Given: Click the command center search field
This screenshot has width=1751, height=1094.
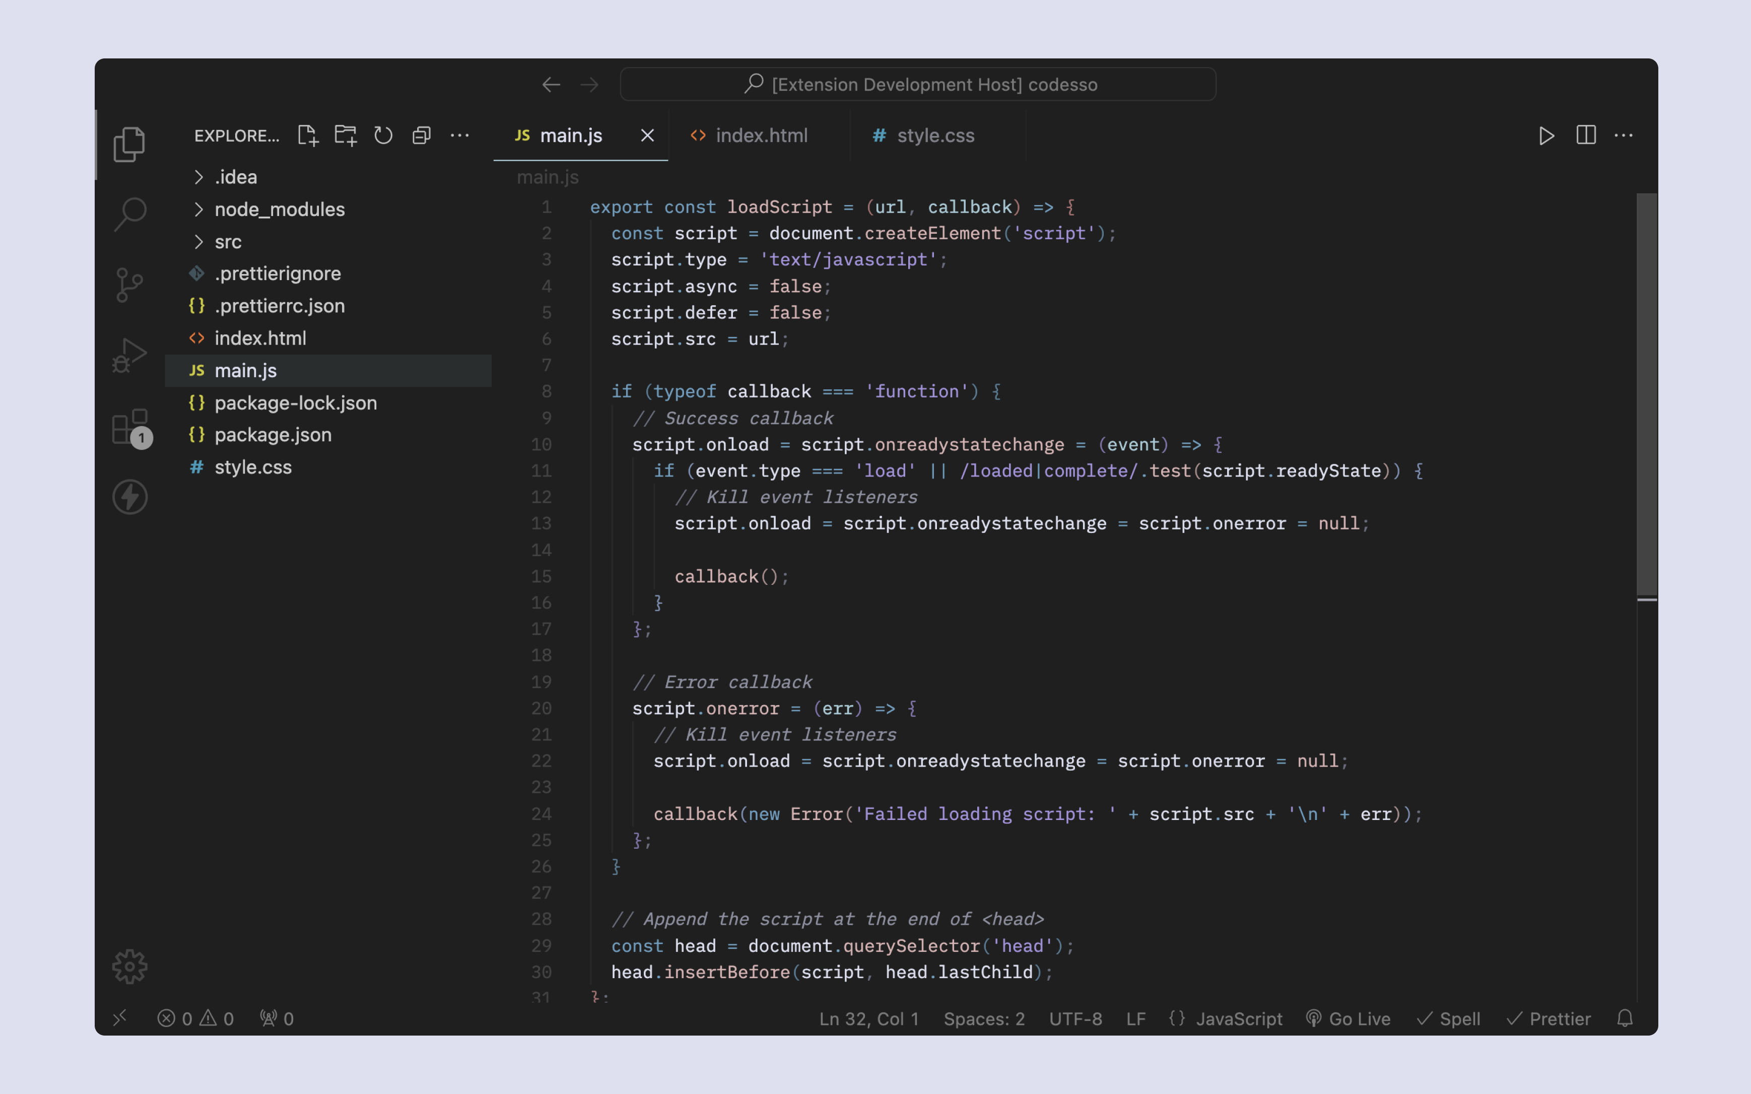Looking at the screenshot, I should pos(917,85).
